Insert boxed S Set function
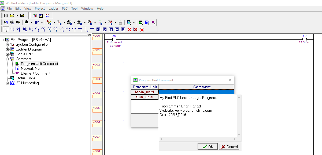Screen dimensions: 322x155 98,29
